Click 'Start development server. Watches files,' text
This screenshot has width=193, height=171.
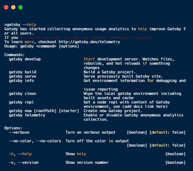click(x=129, y=59)
